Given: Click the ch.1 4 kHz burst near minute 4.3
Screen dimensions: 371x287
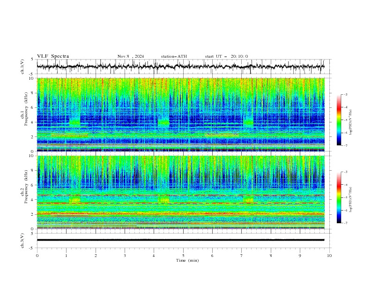Looking at the screenshot, I should [163, 122].
